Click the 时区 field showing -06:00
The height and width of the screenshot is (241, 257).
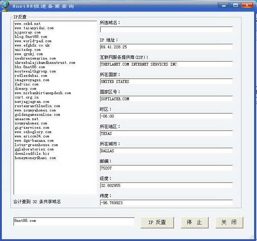tap(166, 116)
